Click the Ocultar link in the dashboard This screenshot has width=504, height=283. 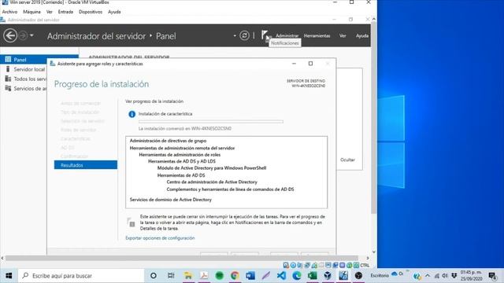coord(347,160)
